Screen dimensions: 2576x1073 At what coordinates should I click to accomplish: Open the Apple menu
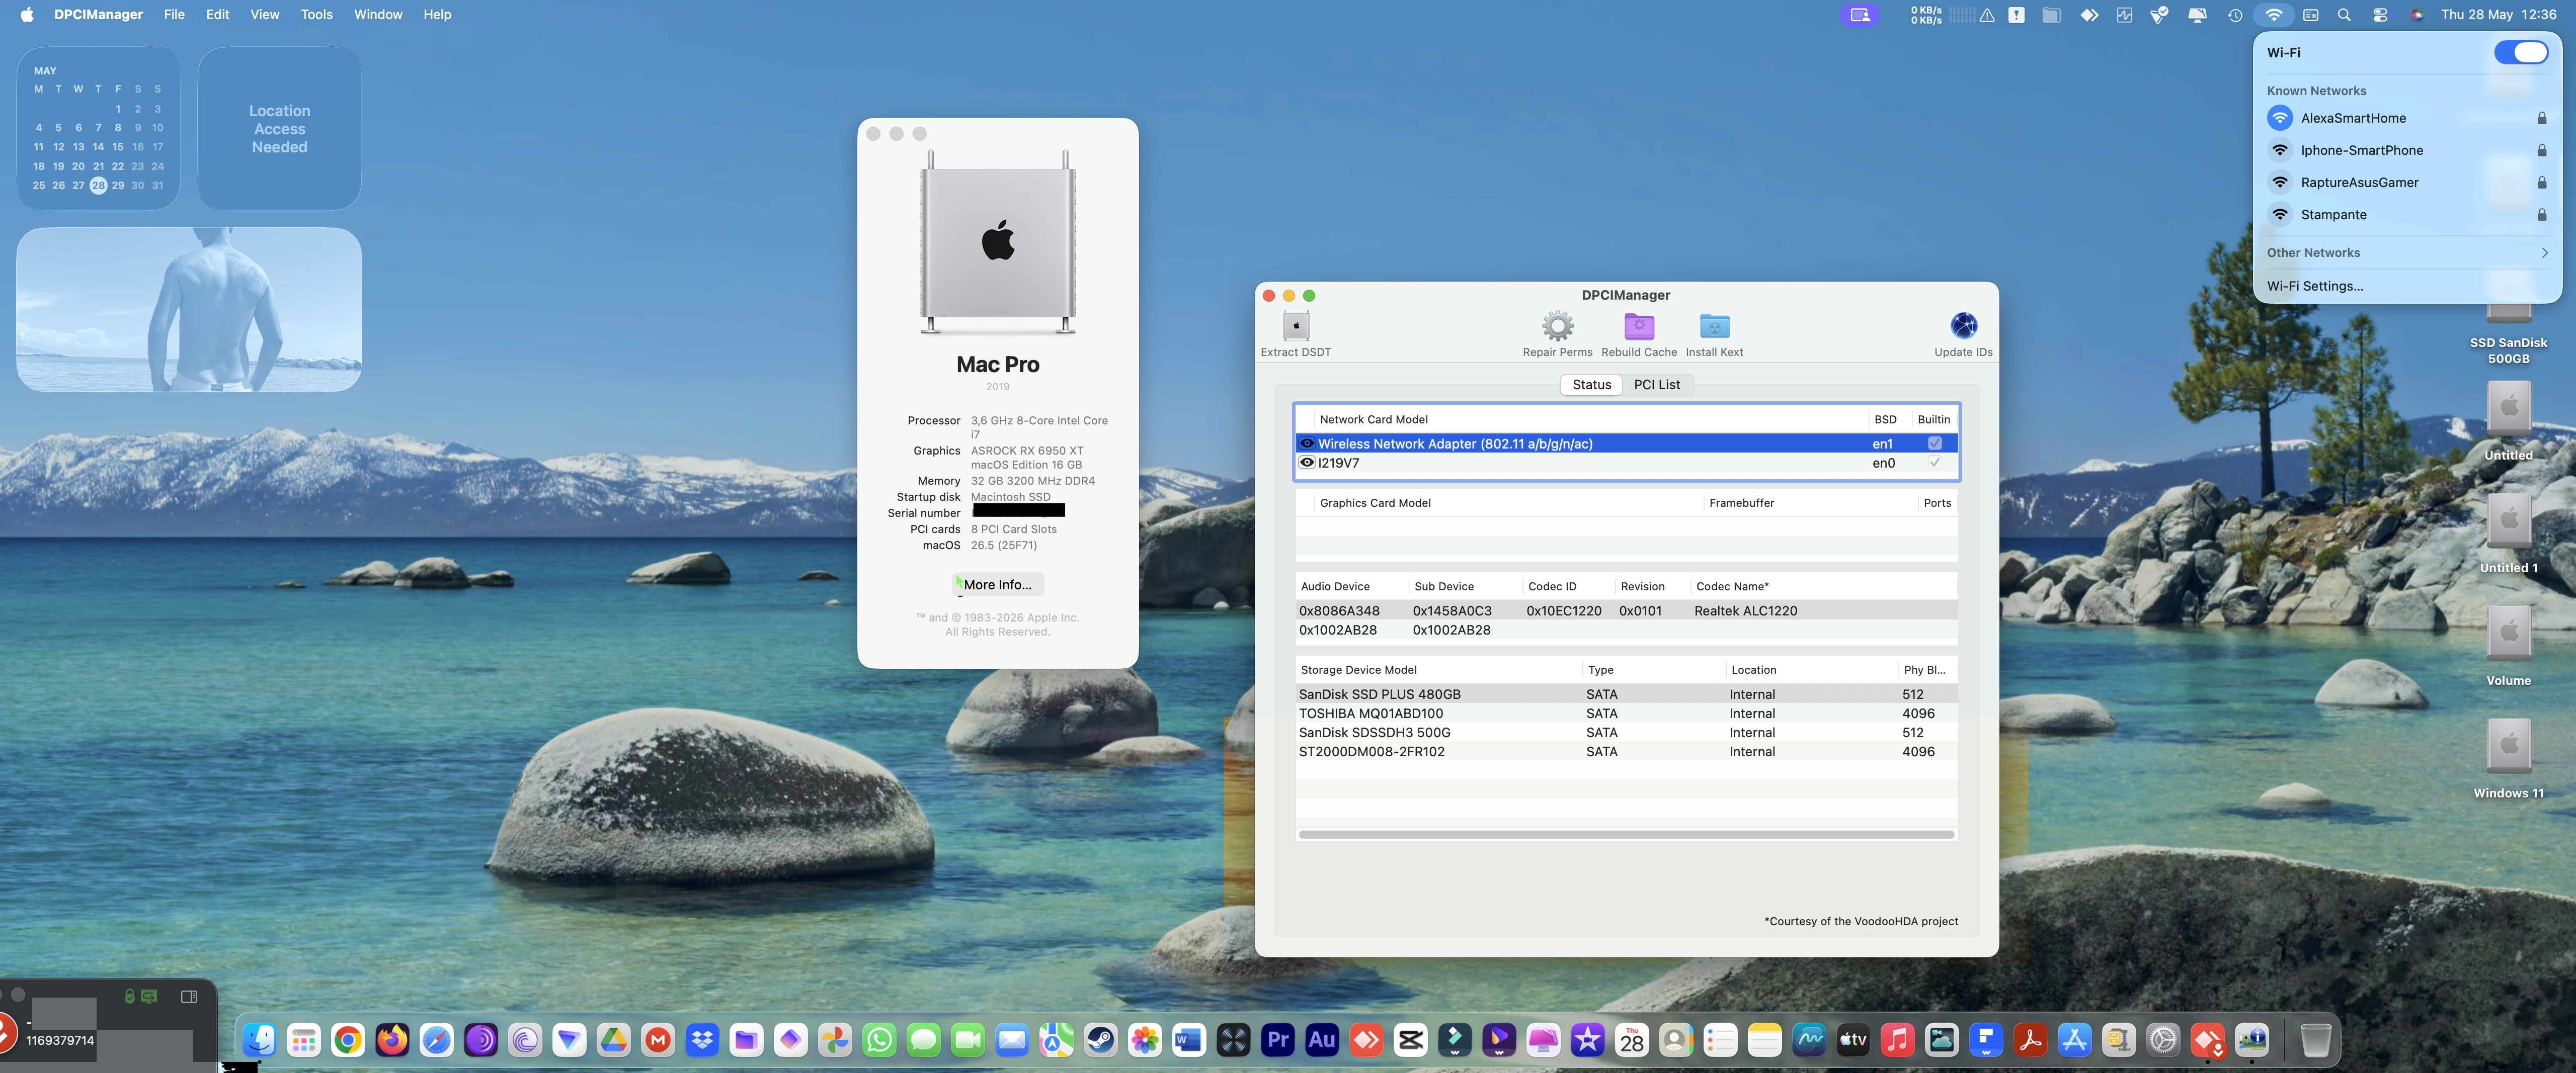tap(27, 14)
